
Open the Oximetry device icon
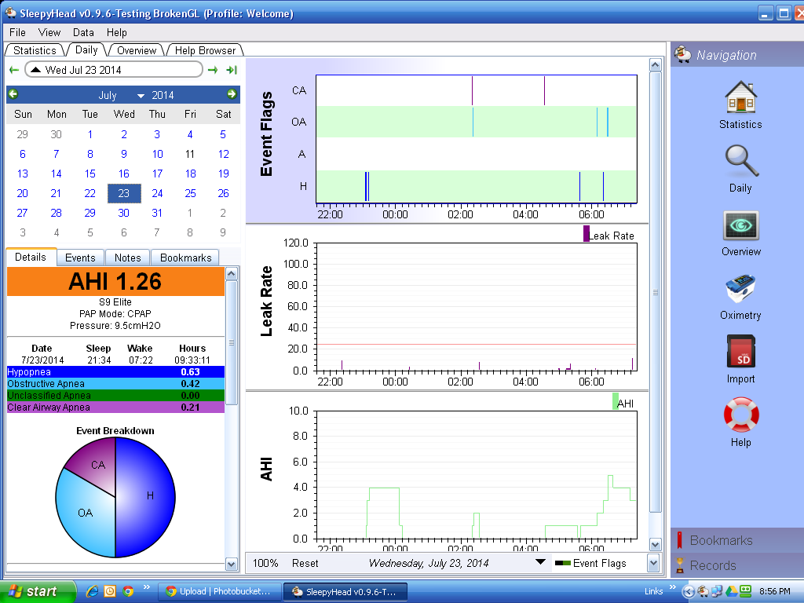tap(740, 289)
